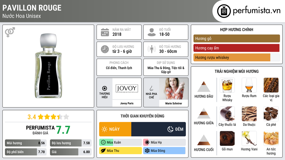Screen dimensions: 285x160
Task: Click the sillage radiating person icon
Action: click(152, 49)
